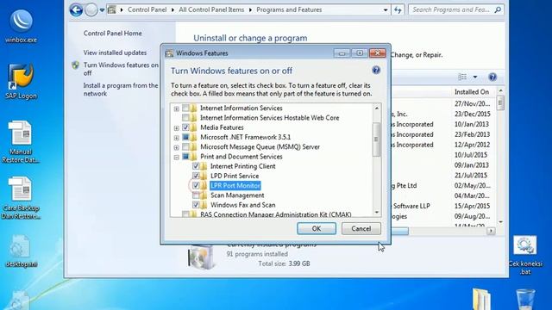Enable Scan Management checkbox

click(x=196, y=195)
